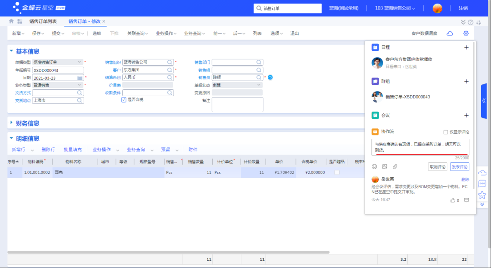Open the 103 蓝海销售公司 organization dropdown
The width and height of the screenshot is (491, 268).
(395, 8)
